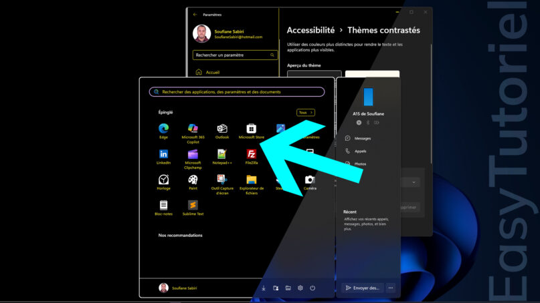Launch Sublime Text

click(x=193, y=208)
